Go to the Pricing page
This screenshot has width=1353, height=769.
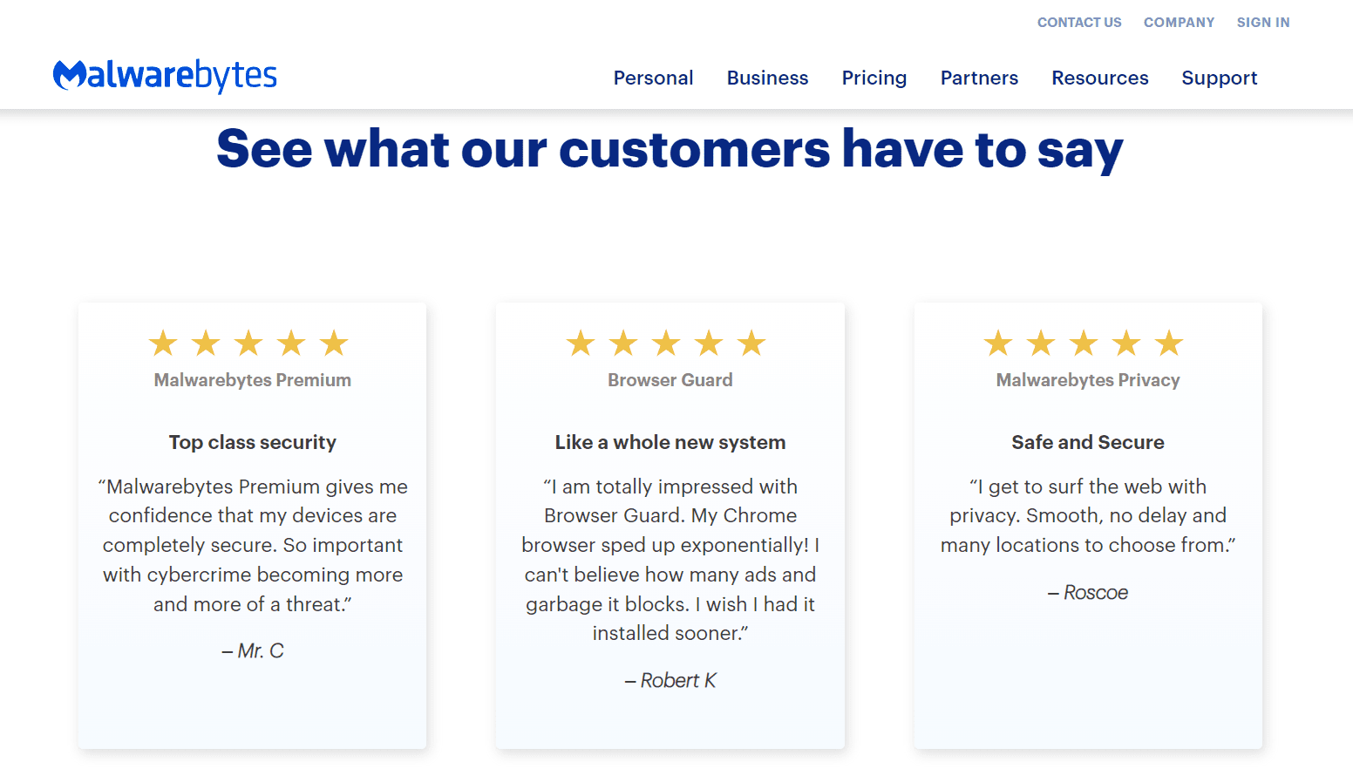coord(874,78)
